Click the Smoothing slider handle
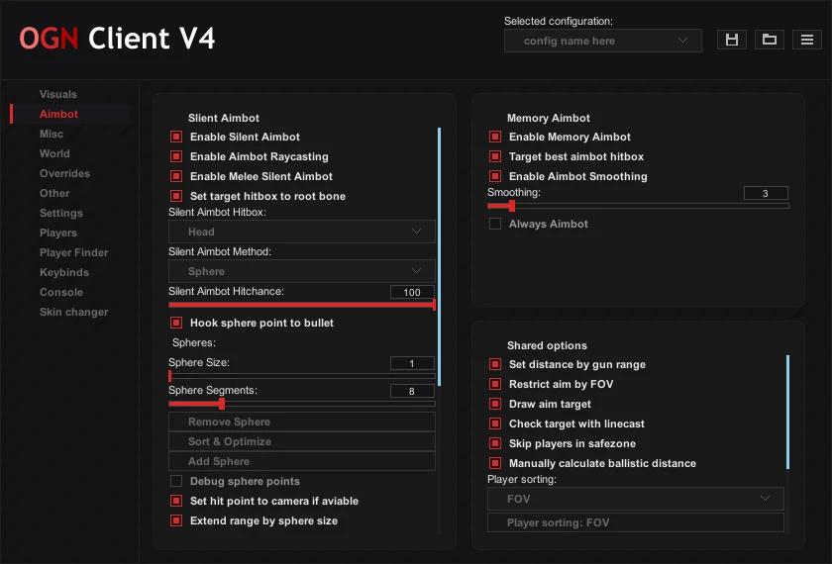The width and height of the screenshot is (832, 564). [512, 206]
